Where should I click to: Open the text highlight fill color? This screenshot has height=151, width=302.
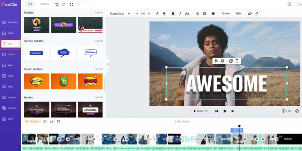(x=164, y=14)
